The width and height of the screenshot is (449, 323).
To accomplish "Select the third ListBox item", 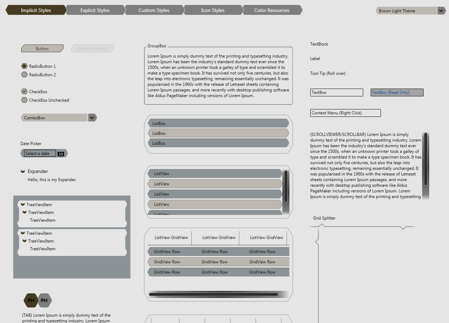I will (218, 143).
